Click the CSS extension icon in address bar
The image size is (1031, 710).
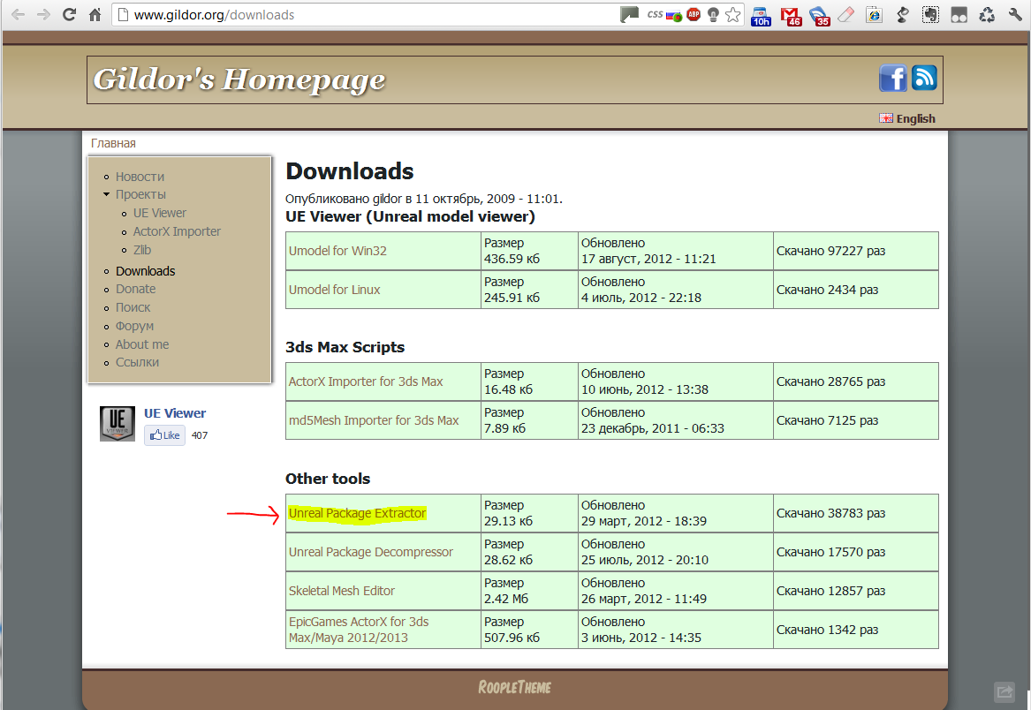(x=655, y=14)
